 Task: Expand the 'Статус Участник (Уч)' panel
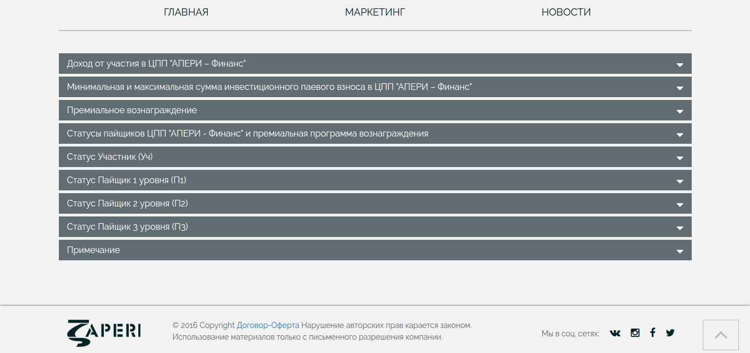[x=375, y=157]
